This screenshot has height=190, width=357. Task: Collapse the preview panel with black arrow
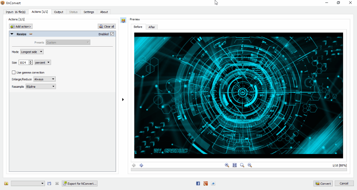(123, 99)
